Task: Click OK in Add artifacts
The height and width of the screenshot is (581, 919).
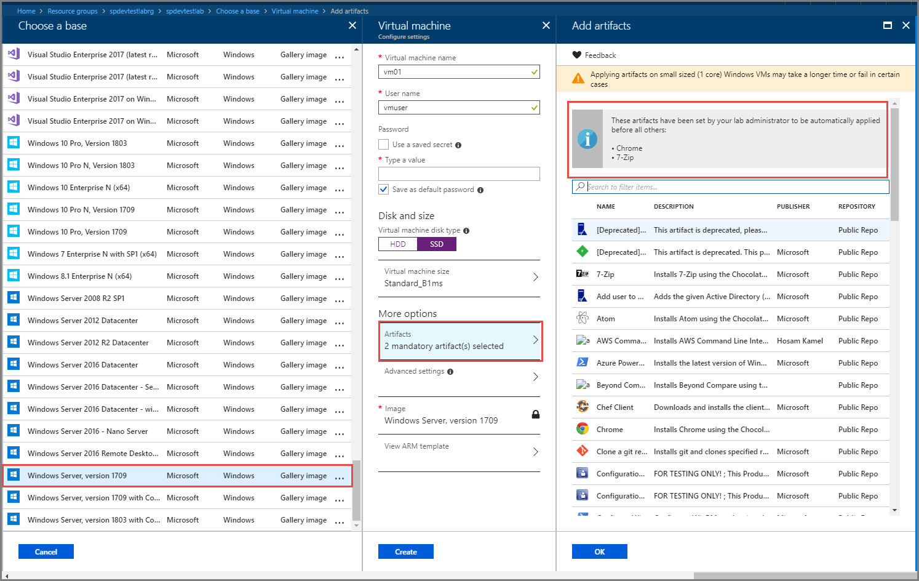Action: pos(600,551)
